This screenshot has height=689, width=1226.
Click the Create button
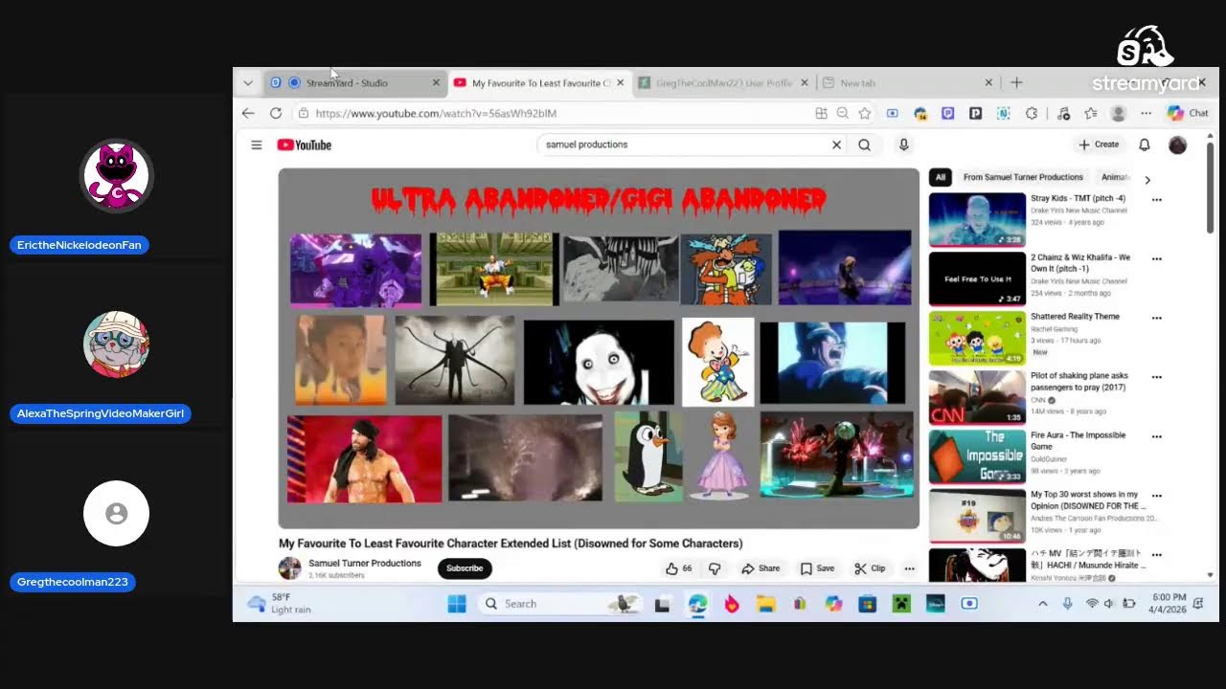coord(1099,144)
